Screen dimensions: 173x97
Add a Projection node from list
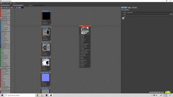5,47
